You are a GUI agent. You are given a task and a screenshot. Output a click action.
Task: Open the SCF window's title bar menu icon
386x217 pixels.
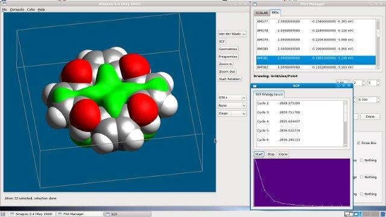click(x=255, y=86)
